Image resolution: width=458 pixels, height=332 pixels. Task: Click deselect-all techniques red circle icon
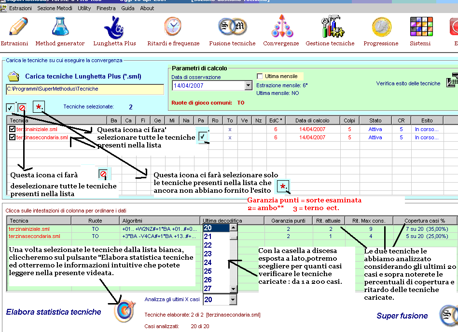(x=22, y=108)
